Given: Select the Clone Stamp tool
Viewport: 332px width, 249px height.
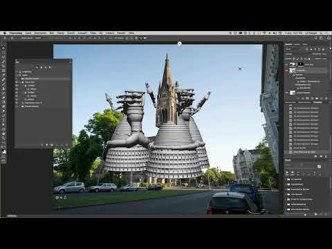Looking at the screenshot, I should point(3,89).
